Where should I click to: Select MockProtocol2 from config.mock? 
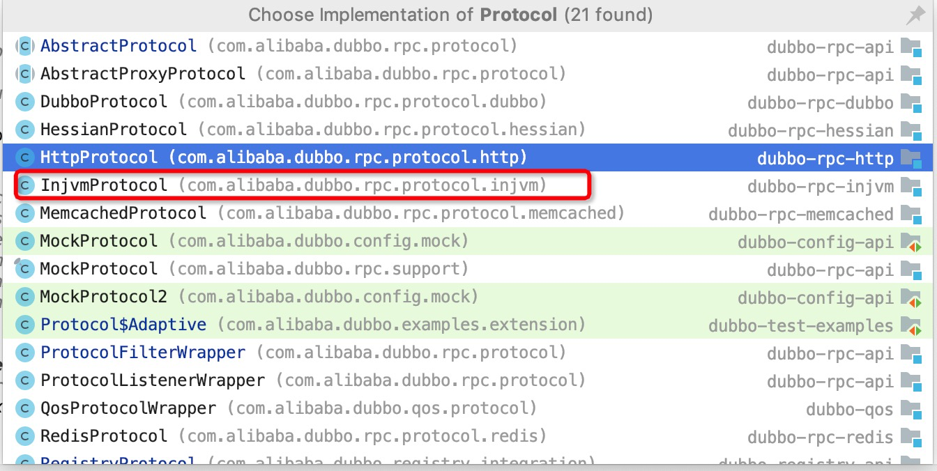(103, 297)
